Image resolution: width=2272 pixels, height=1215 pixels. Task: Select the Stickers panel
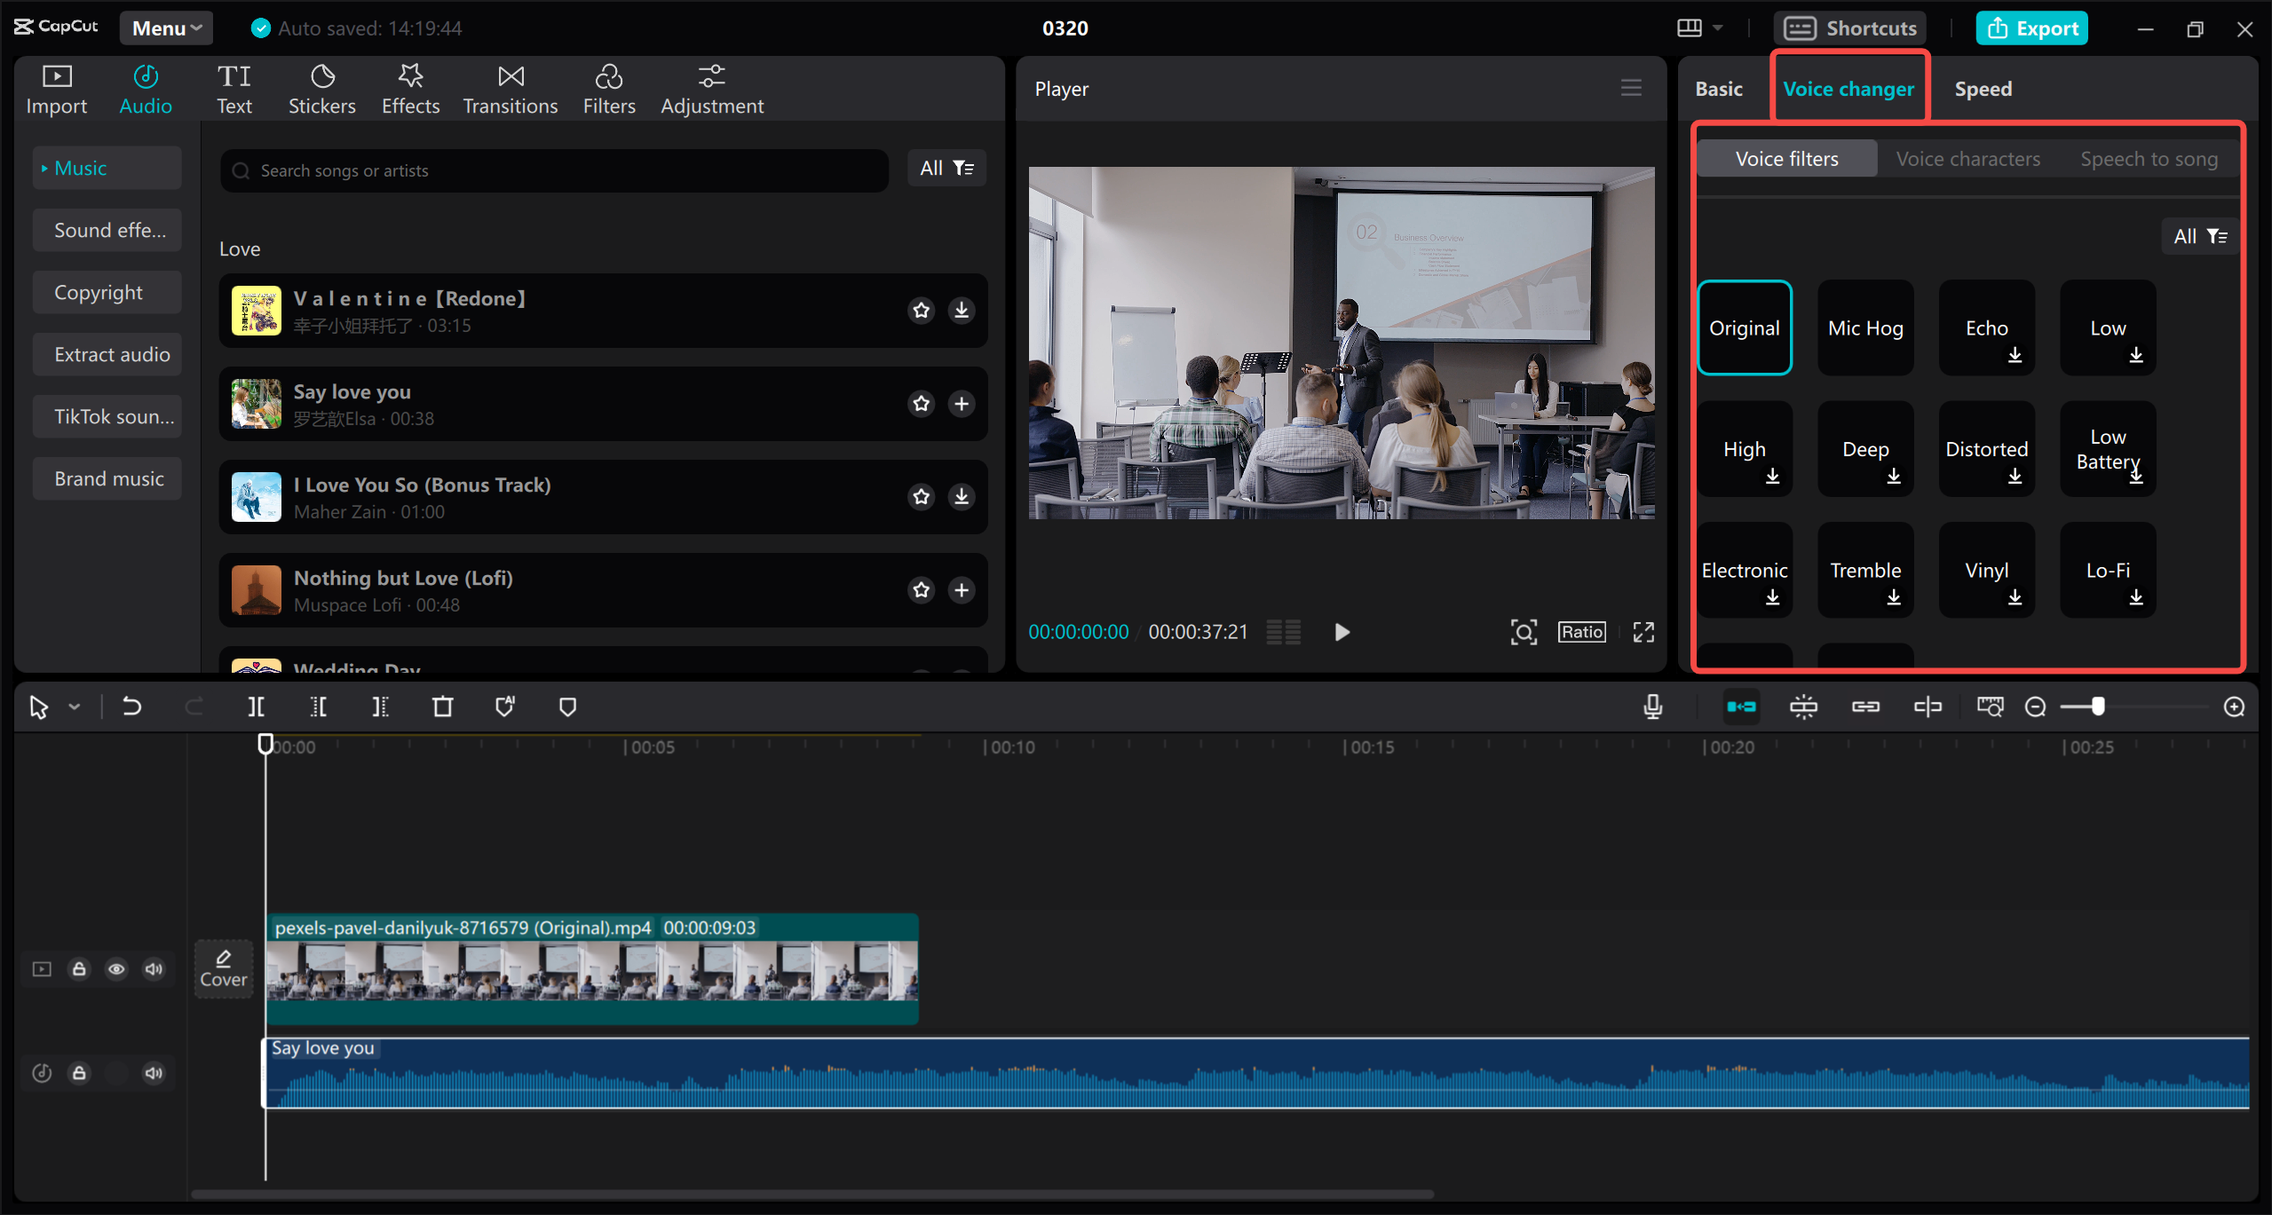click(x=322, y=88)
